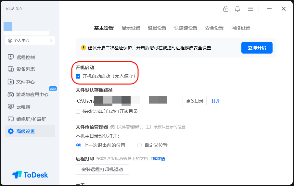Switch to 键鼠设置 tab
294x186 pixels.
pyautogui.click(x=157, y=28)
